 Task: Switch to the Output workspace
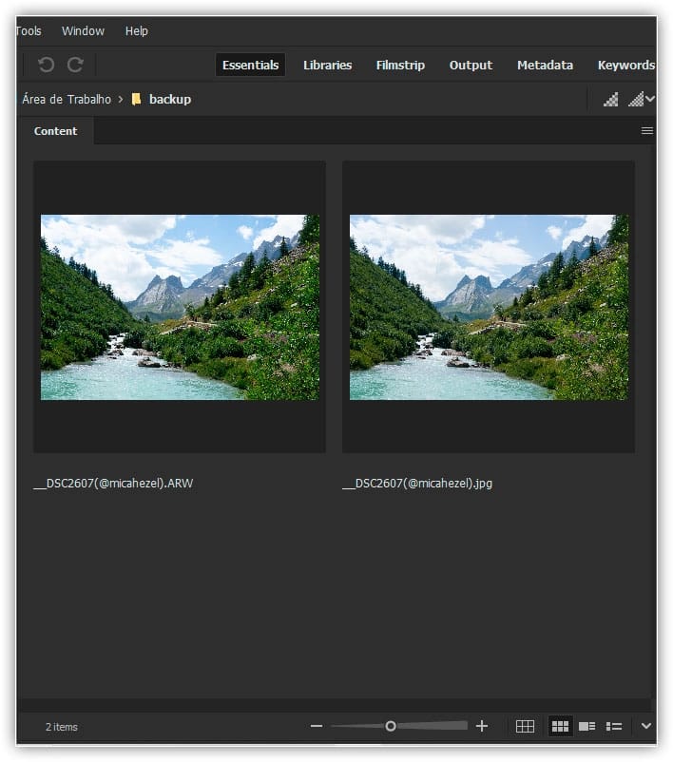tap(471, 66)
